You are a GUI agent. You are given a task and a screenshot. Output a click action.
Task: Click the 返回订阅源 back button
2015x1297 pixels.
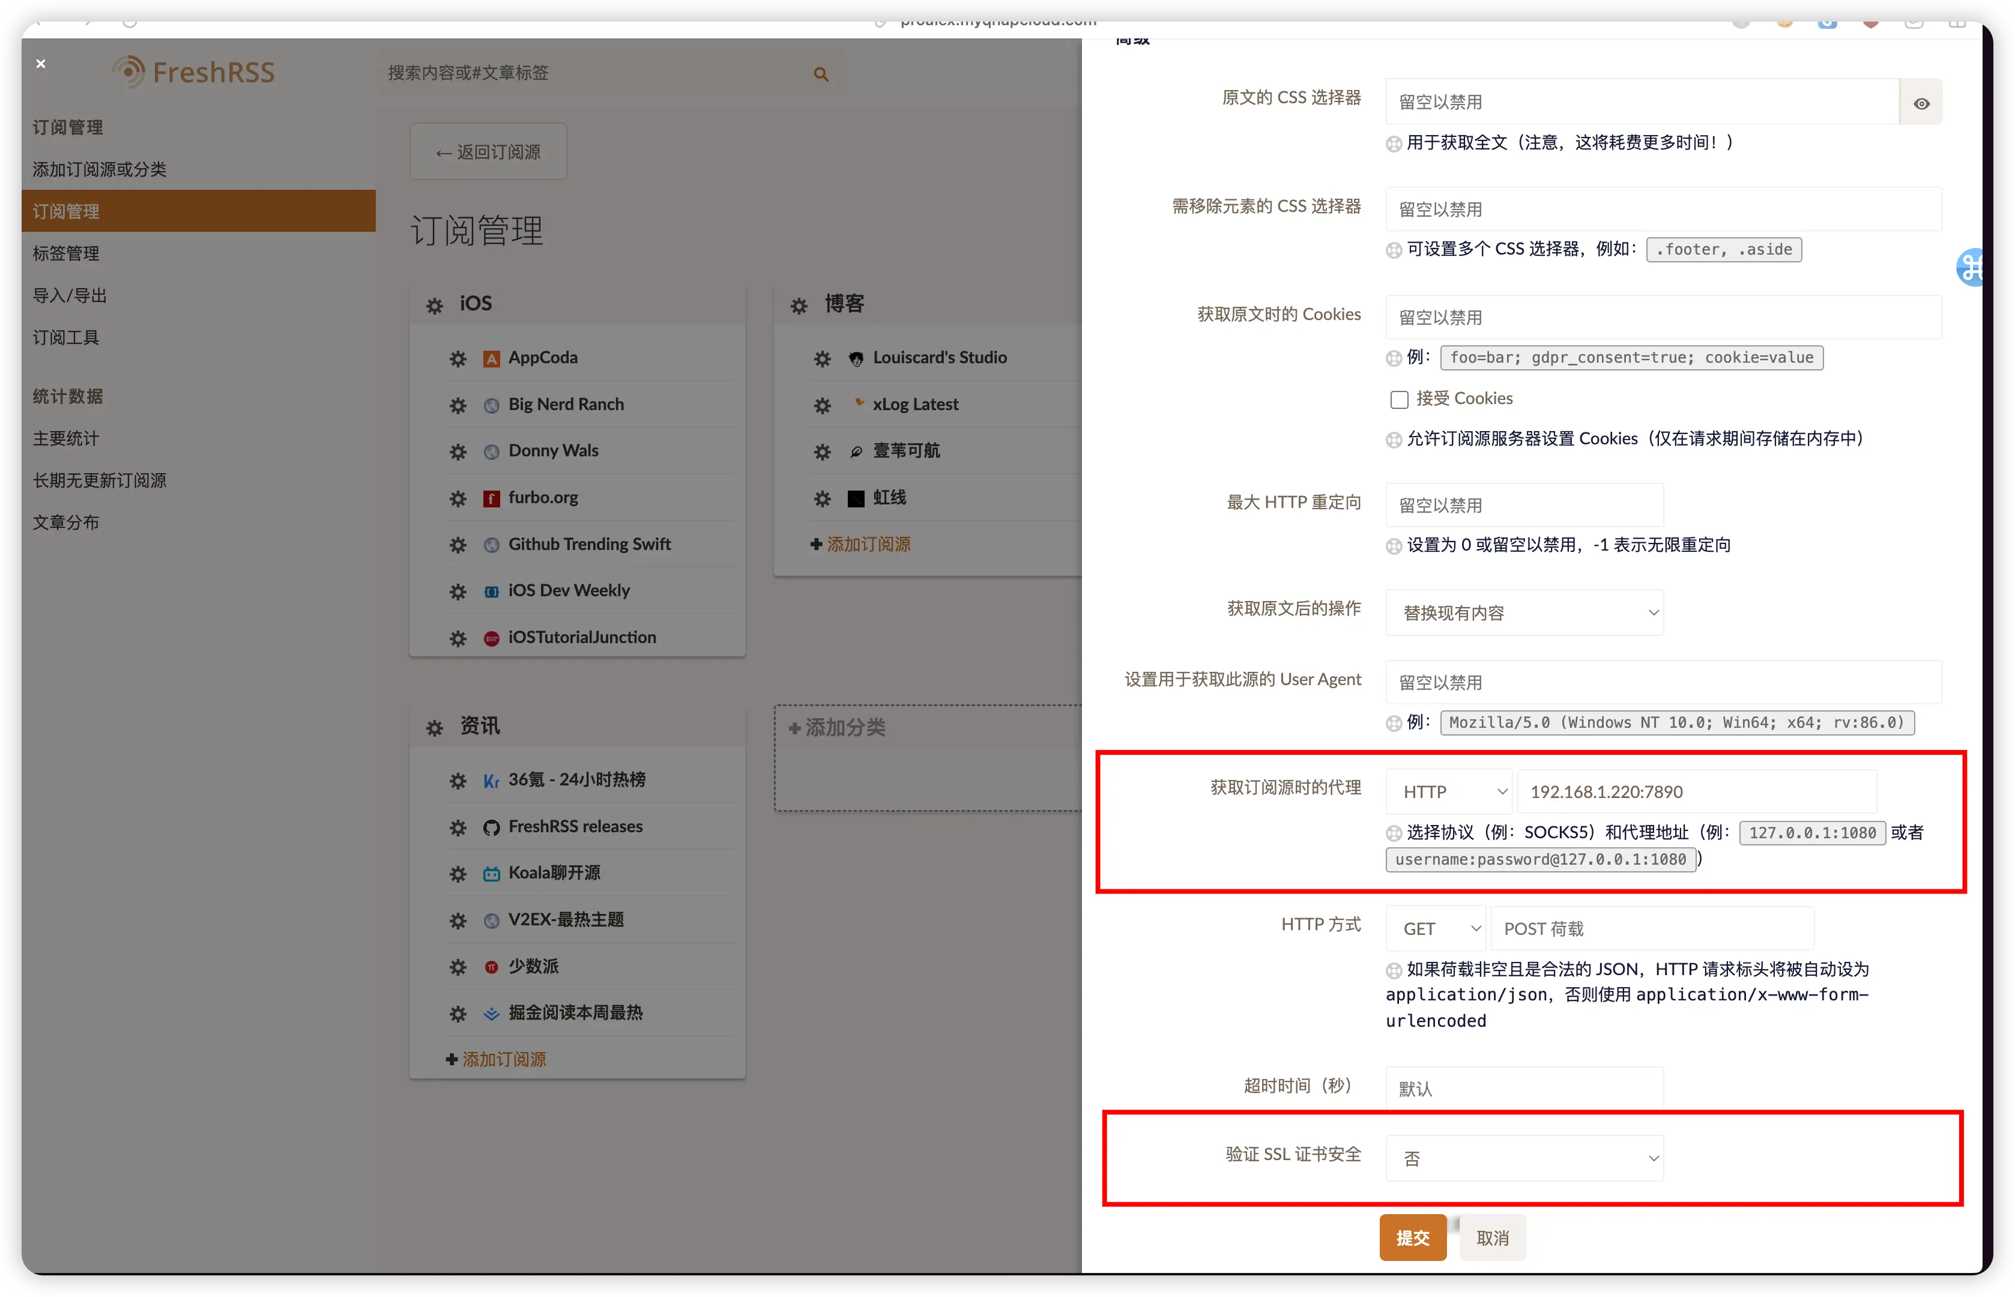[488, 151]
